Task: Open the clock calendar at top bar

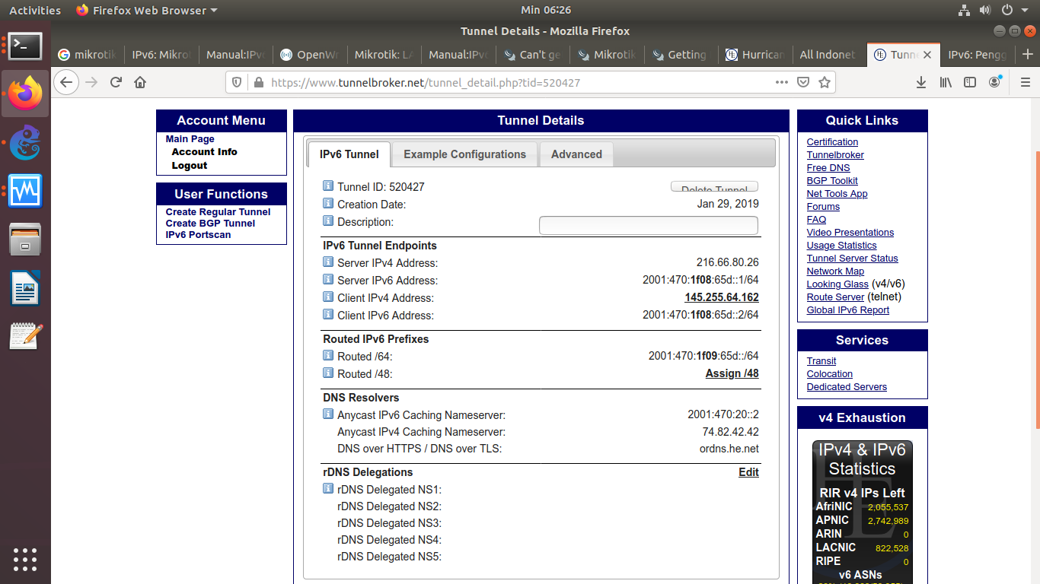Action: [x=546, y=10]
